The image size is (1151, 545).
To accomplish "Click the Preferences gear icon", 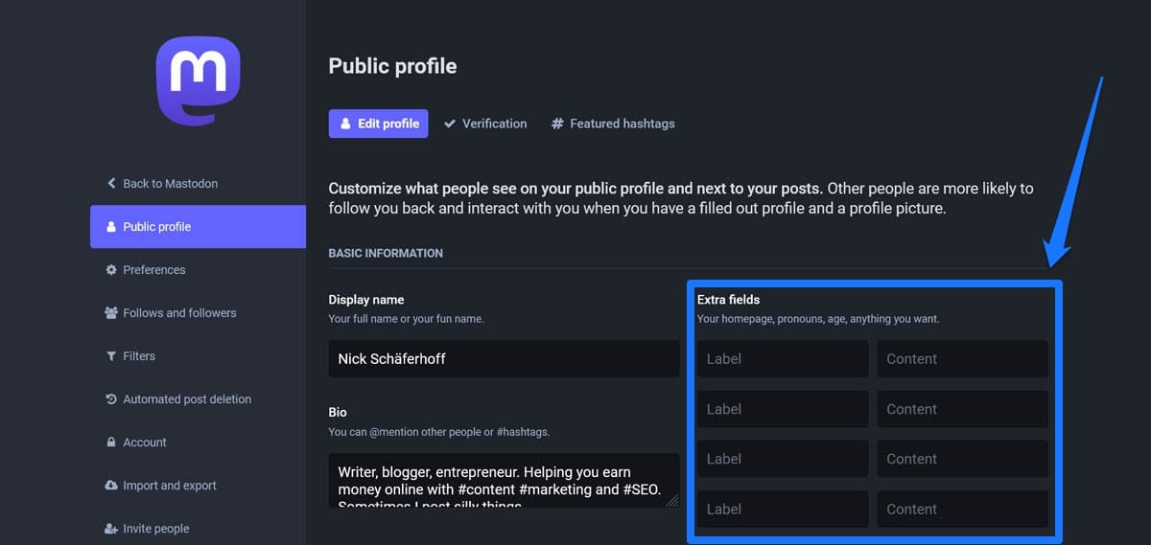I will [111, 270].
